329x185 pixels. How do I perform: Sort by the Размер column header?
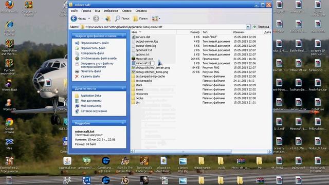[189, 32]
